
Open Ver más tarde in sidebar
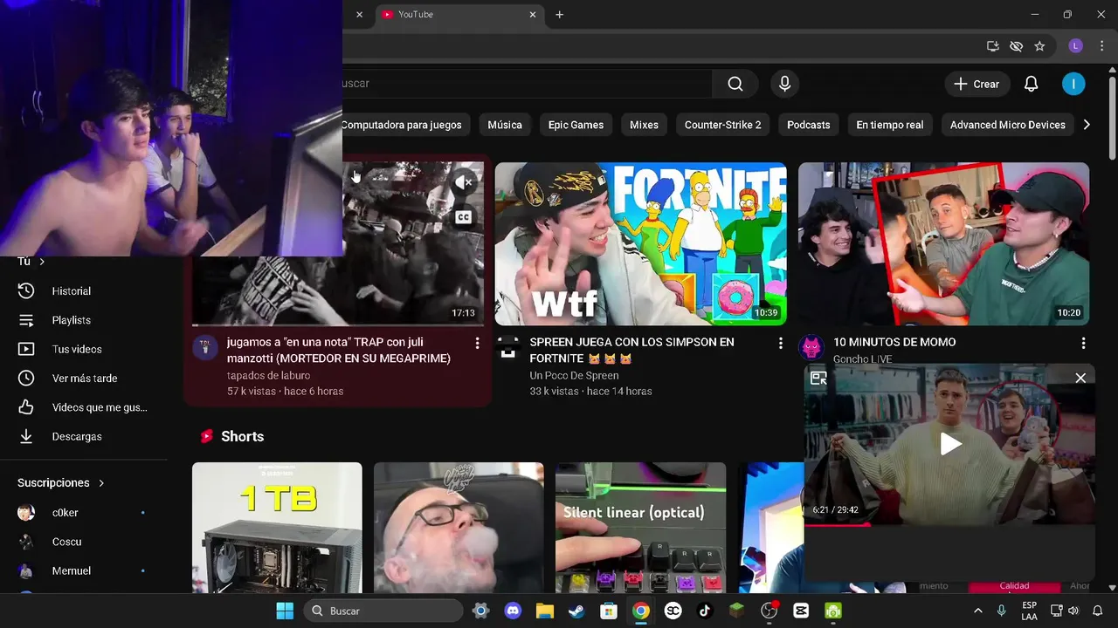[84, 379]
